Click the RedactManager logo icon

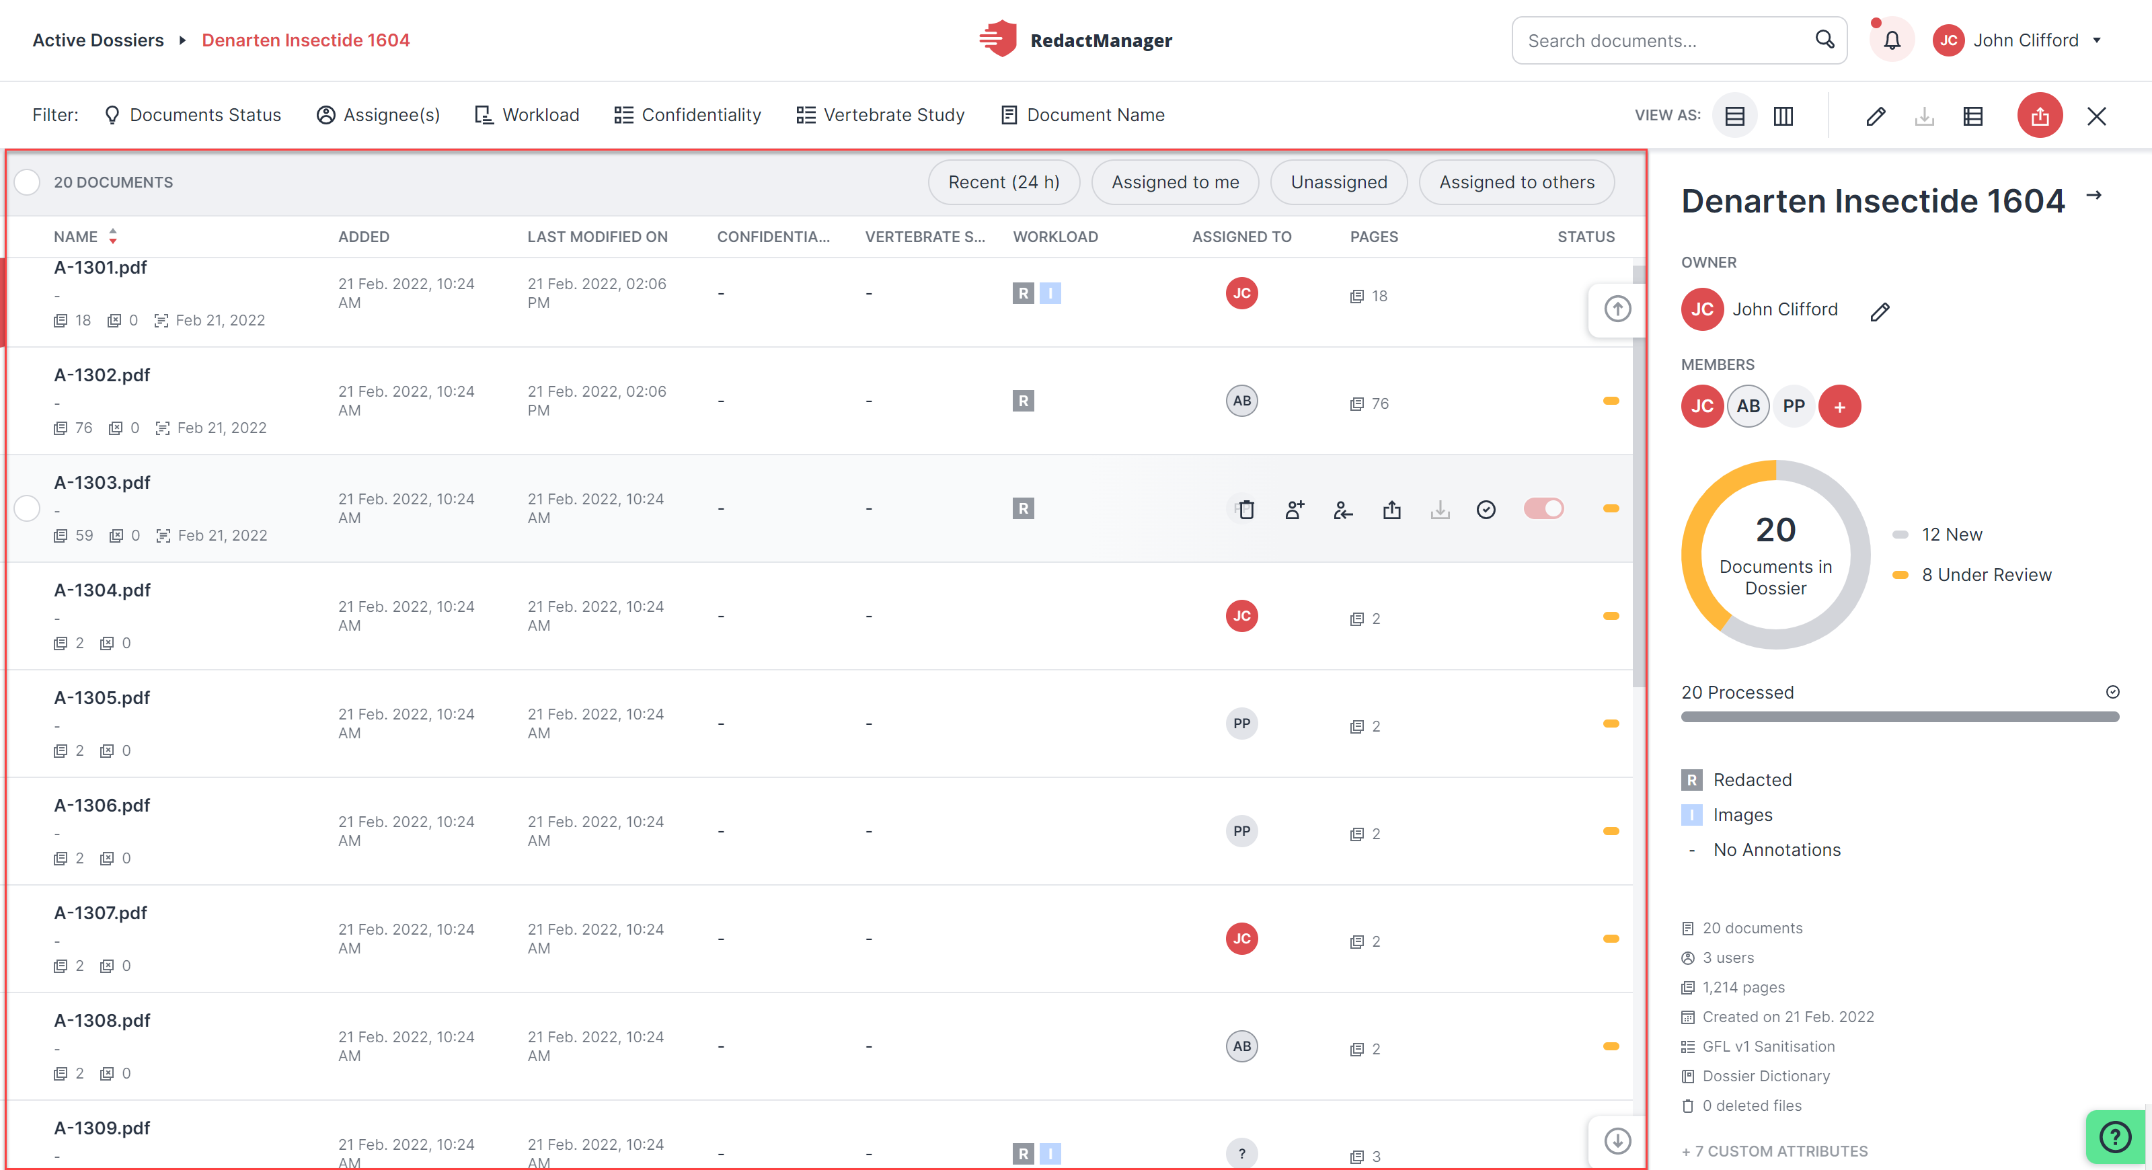tap(997, 39)
